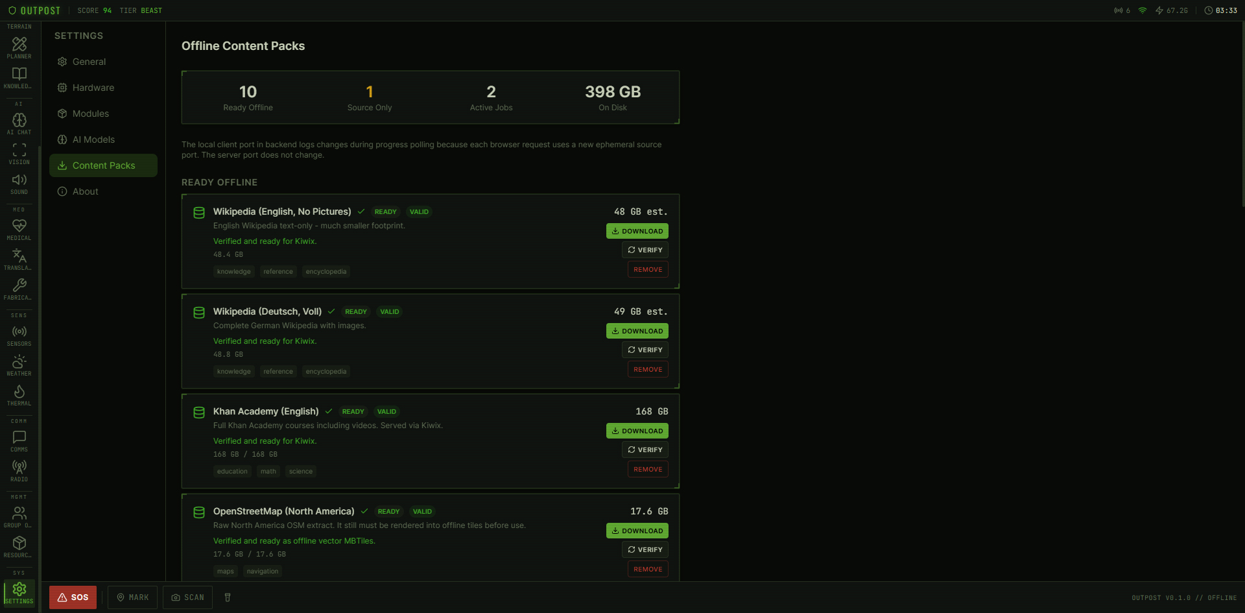The image size is (1245, 613).
Task: Open the Planner tool in sidebar
Action: (x=19, y=48)
